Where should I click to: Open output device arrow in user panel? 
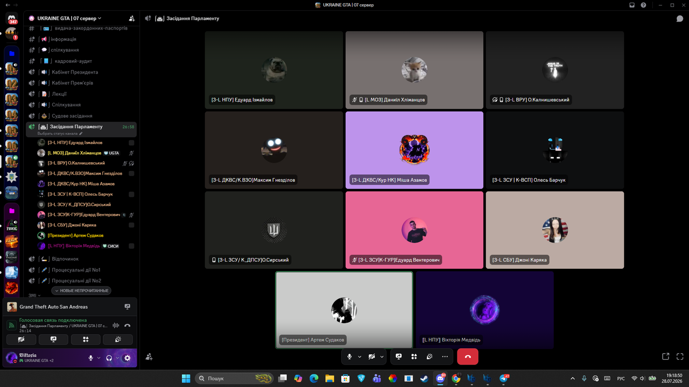tap(117, 358)
